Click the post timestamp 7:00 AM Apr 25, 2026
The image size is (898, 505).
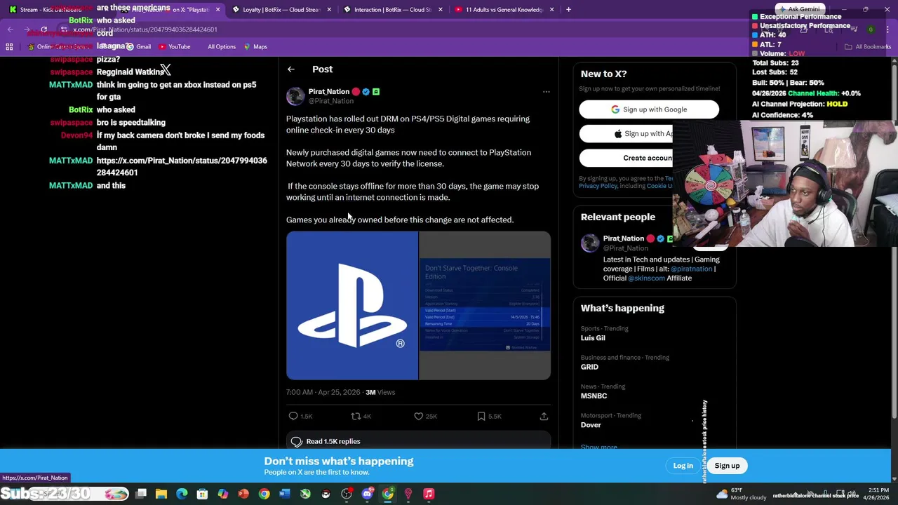click(323, 393)
